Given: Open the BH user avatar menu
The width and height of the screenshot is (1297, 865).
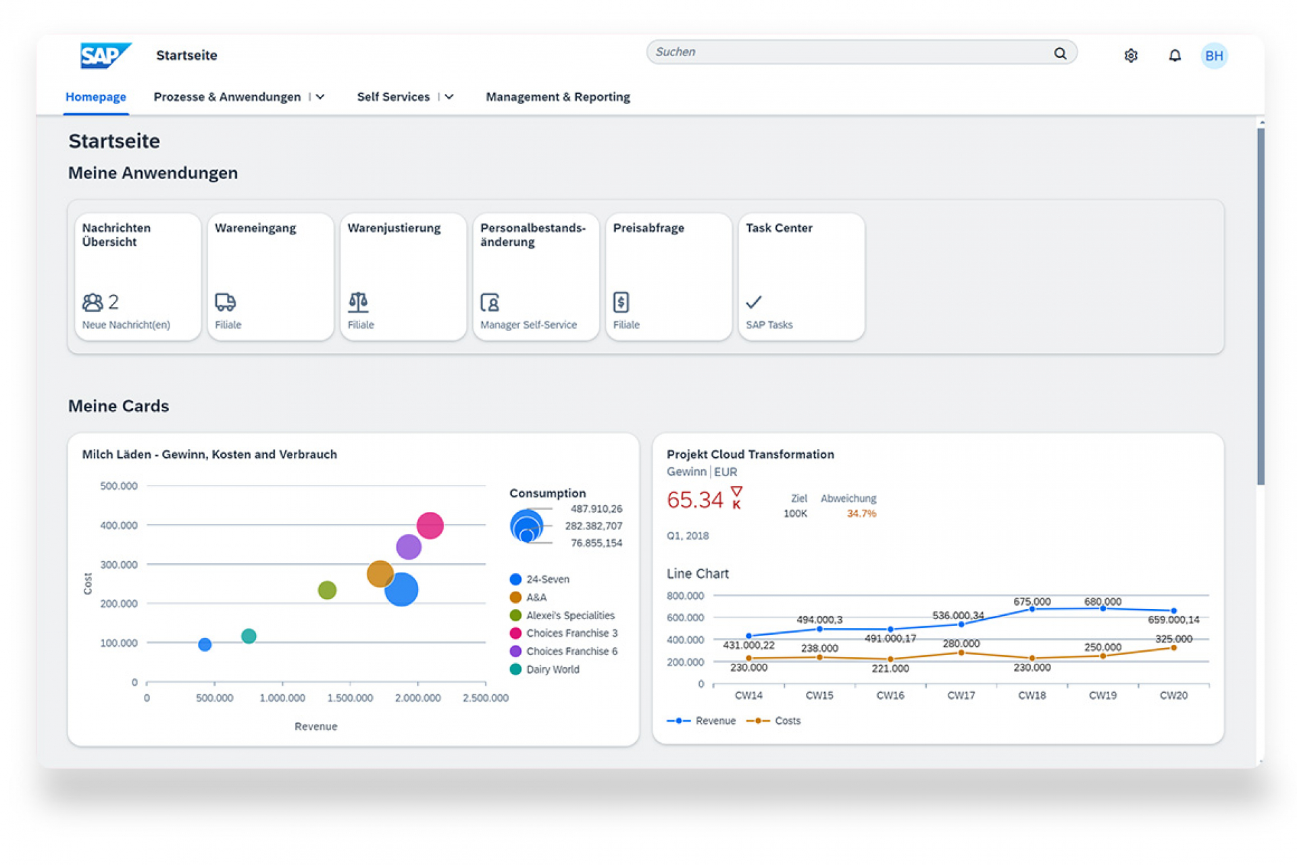Looking at the screenshot, I should click(1213, 56).
